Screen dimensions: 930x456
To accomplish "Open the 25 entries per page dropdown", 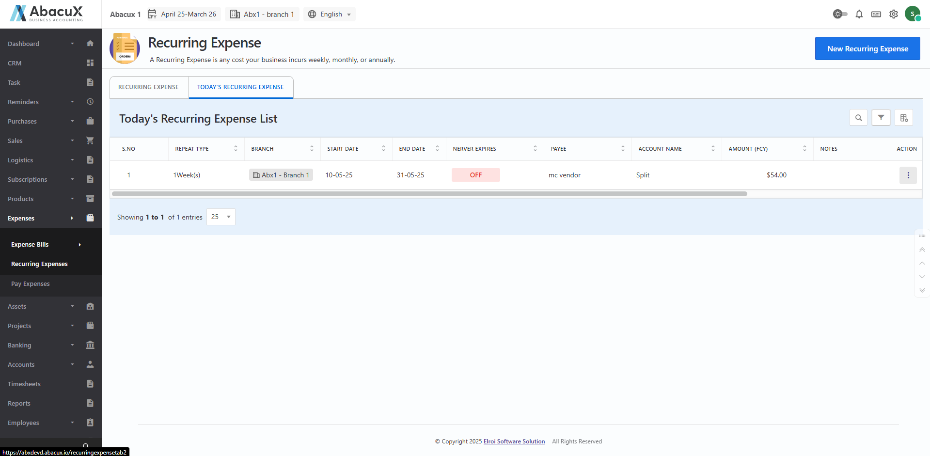I will coord(221,217).
